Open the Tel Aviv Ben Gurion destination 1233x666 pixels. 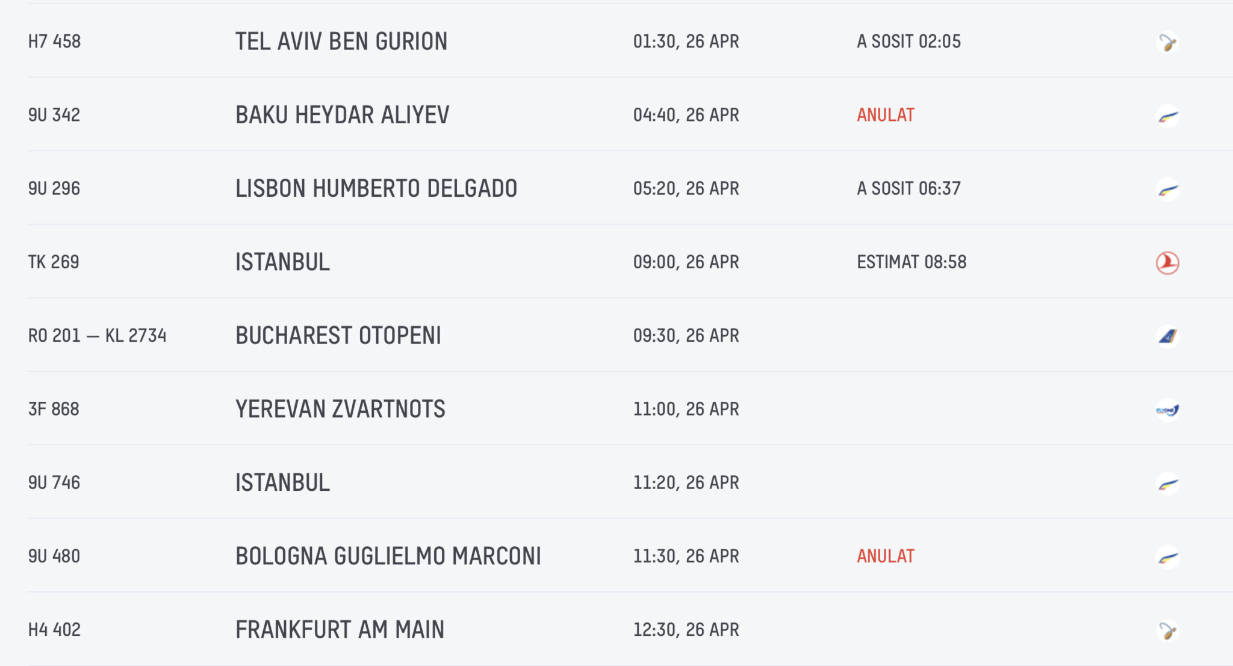coord(341,42)
